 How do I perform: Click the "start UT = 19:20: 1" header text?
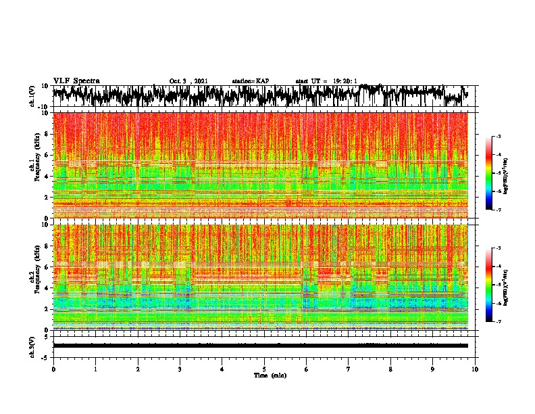pyautogui.click(x=326, y=81)
